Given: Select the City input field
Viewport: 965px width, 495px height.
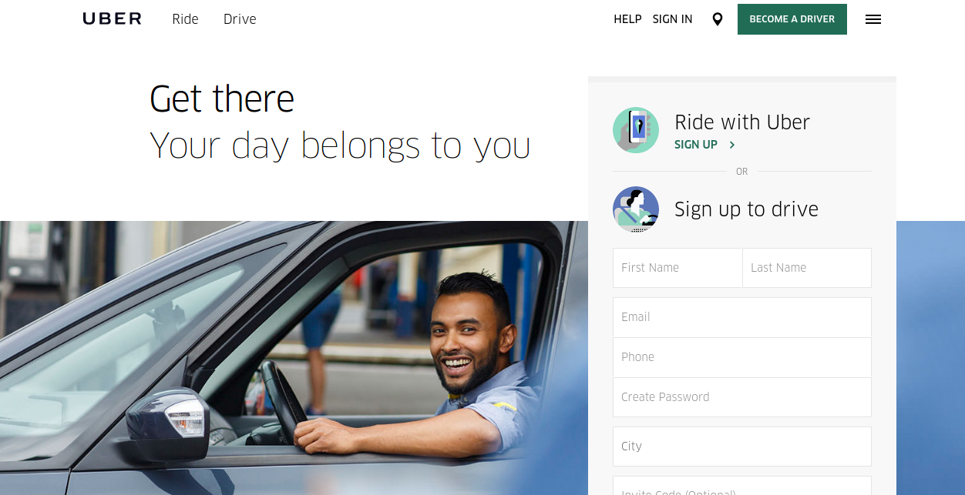Looking at the screenshot, I should (742, 447).
